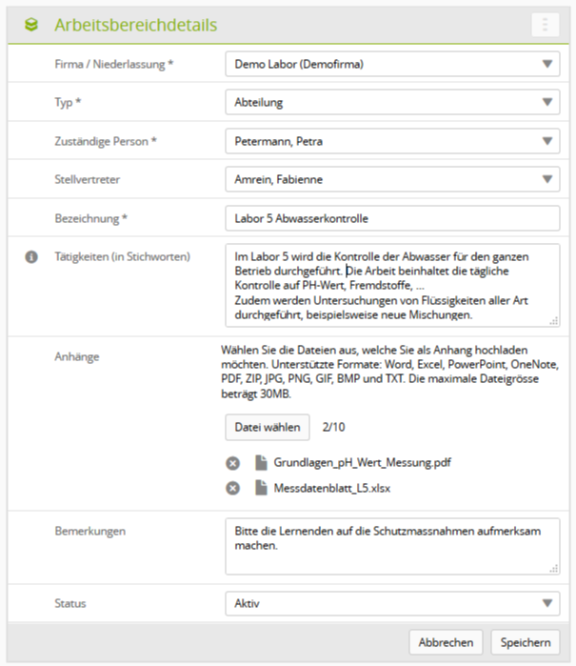Open the Grundlagen_pH_Wert_Messung.pdf file link

363,464
